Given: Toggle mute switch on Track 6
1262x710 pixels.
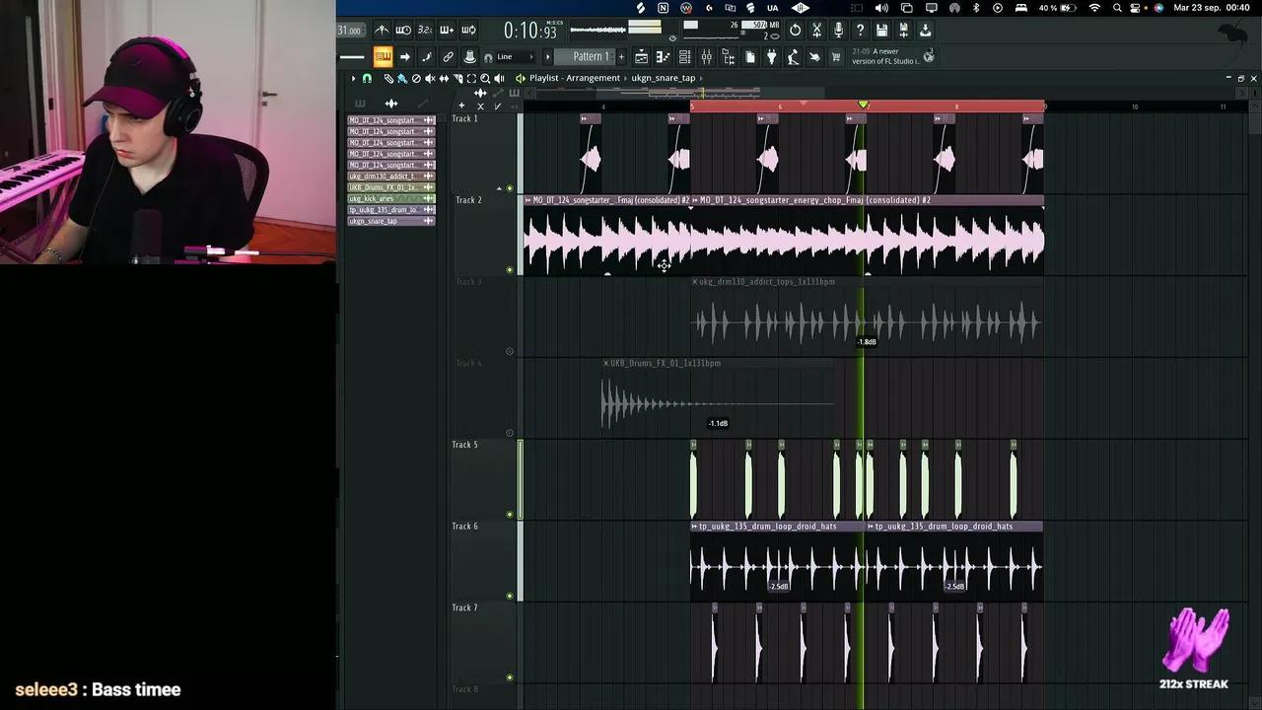Looking at the screenshot, I should [x=510, y=596].
